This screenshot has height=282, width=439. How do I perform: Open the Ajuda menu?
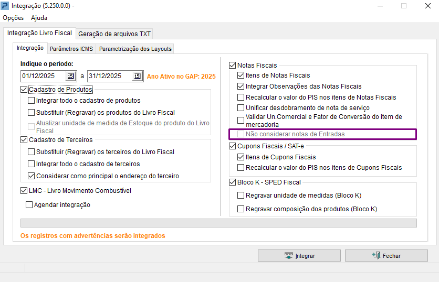(x=39, y=18)
